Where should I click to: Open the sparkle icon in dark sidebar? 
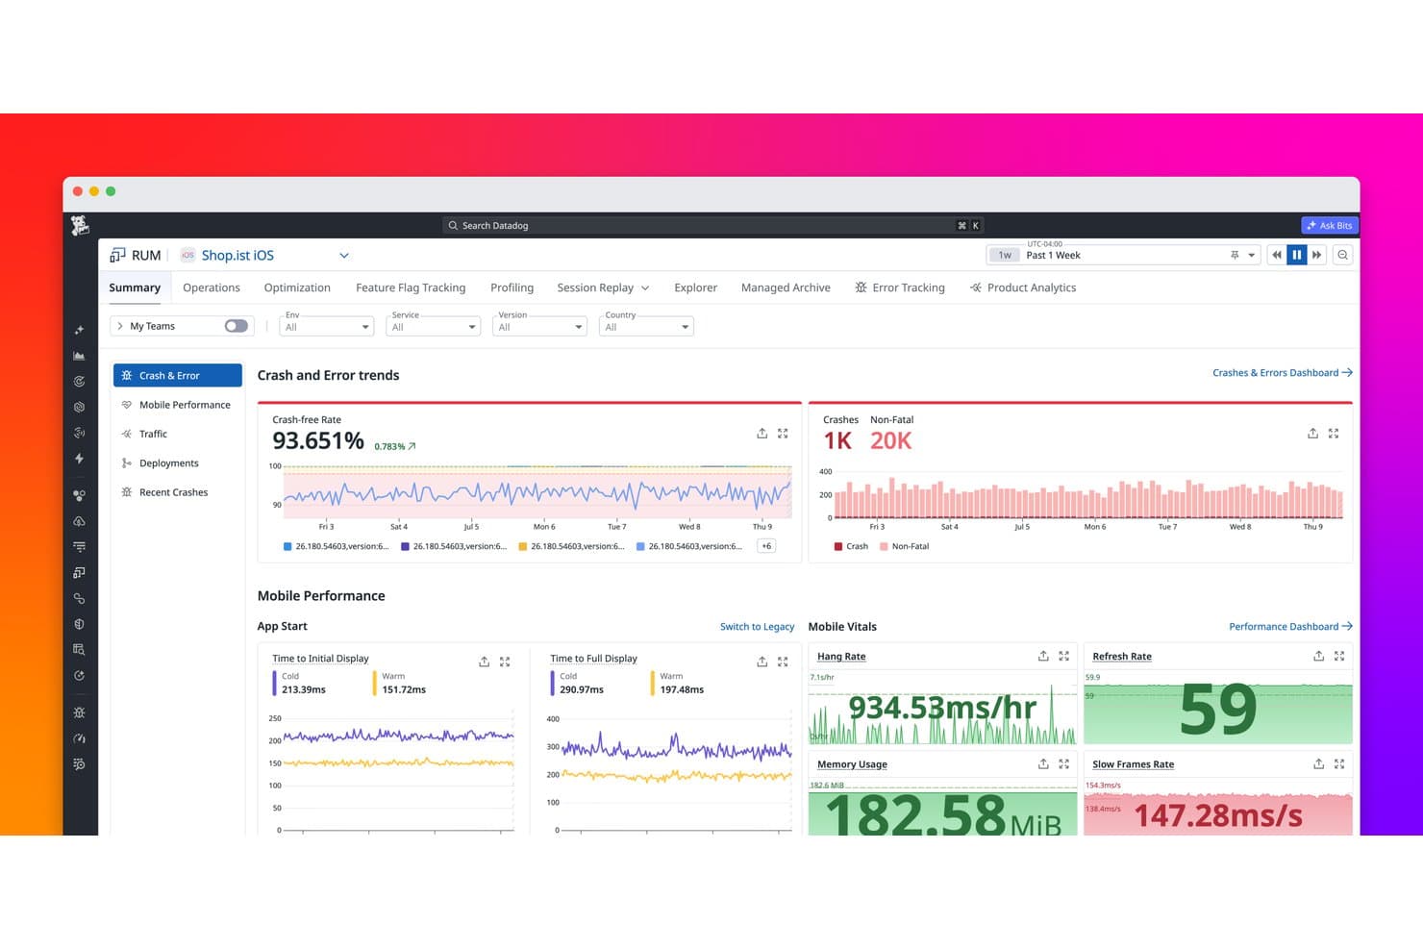click(x=80, y=330)
